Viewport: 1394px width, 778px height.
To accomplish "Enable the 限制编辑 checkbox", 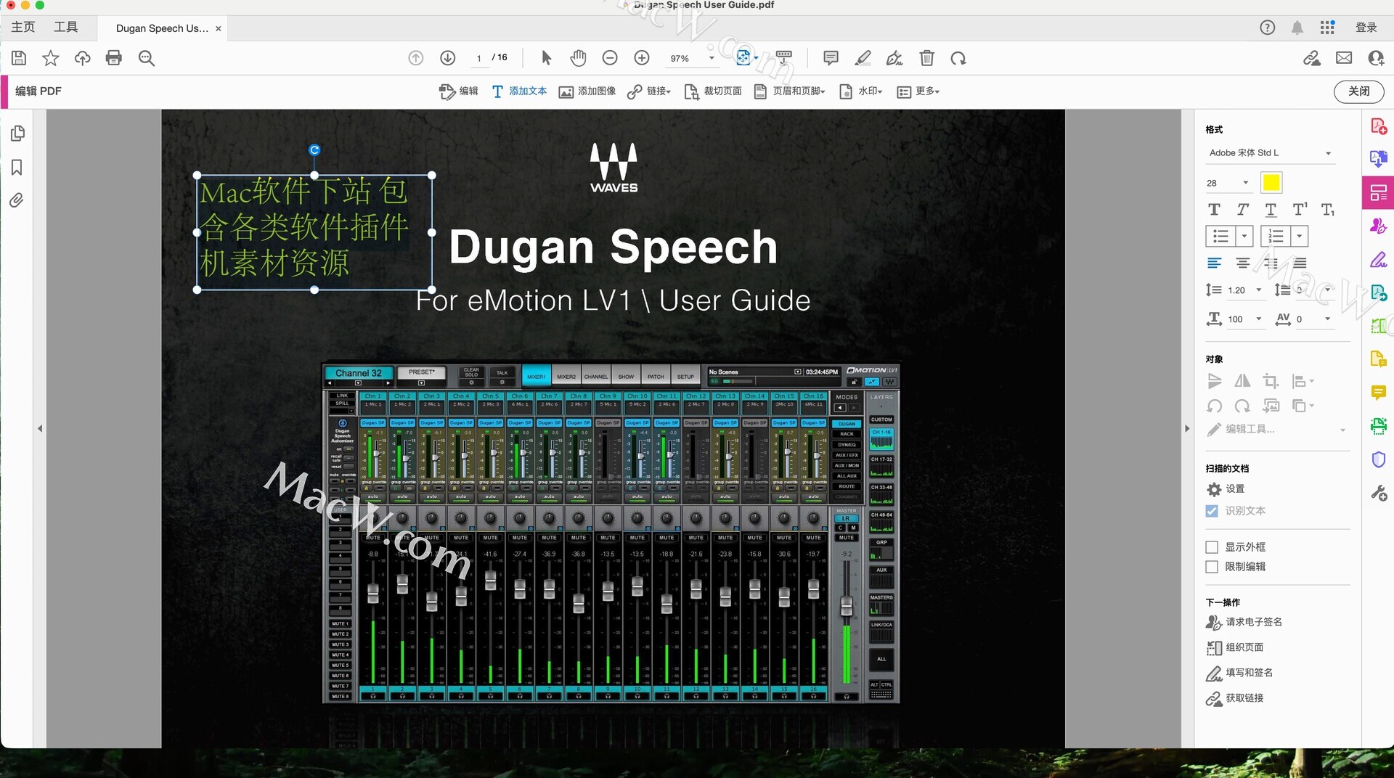I will coord(1212,567).
